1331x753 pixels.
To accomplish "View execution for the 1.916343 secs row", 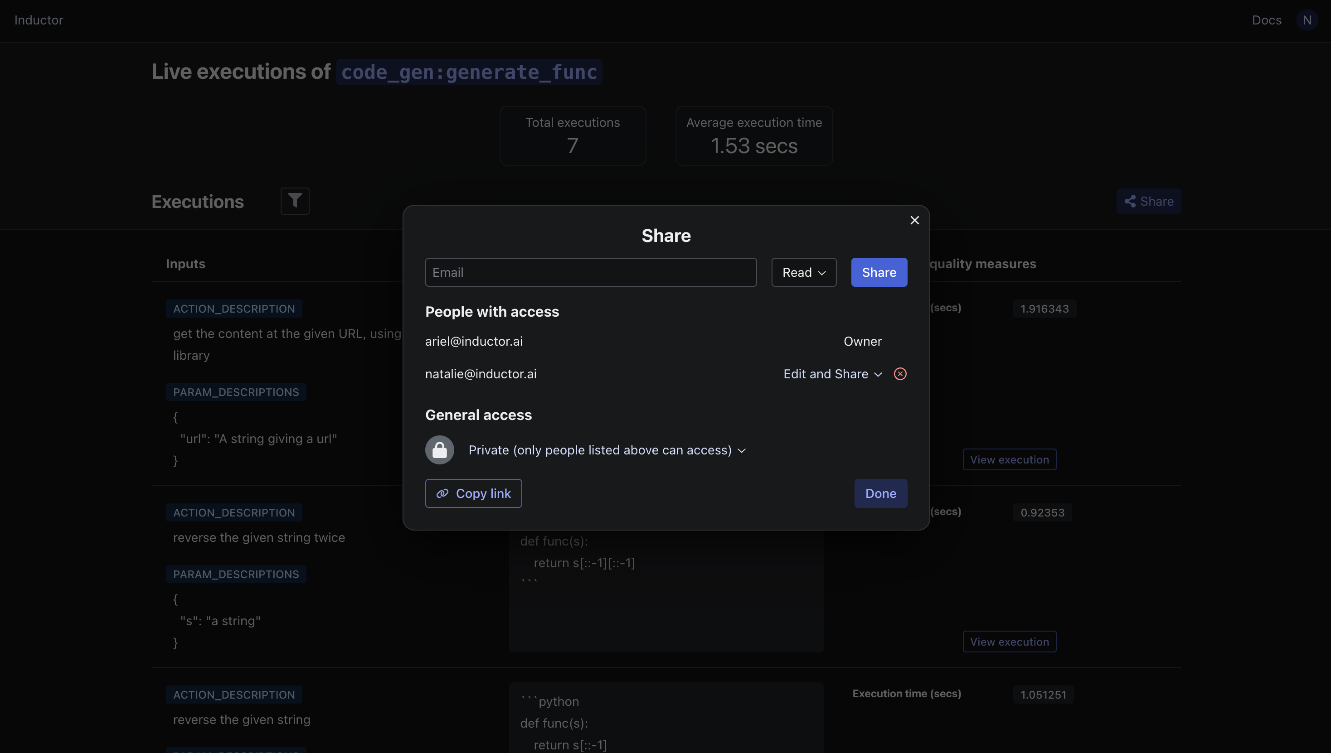I will (x=1009, y=459).
